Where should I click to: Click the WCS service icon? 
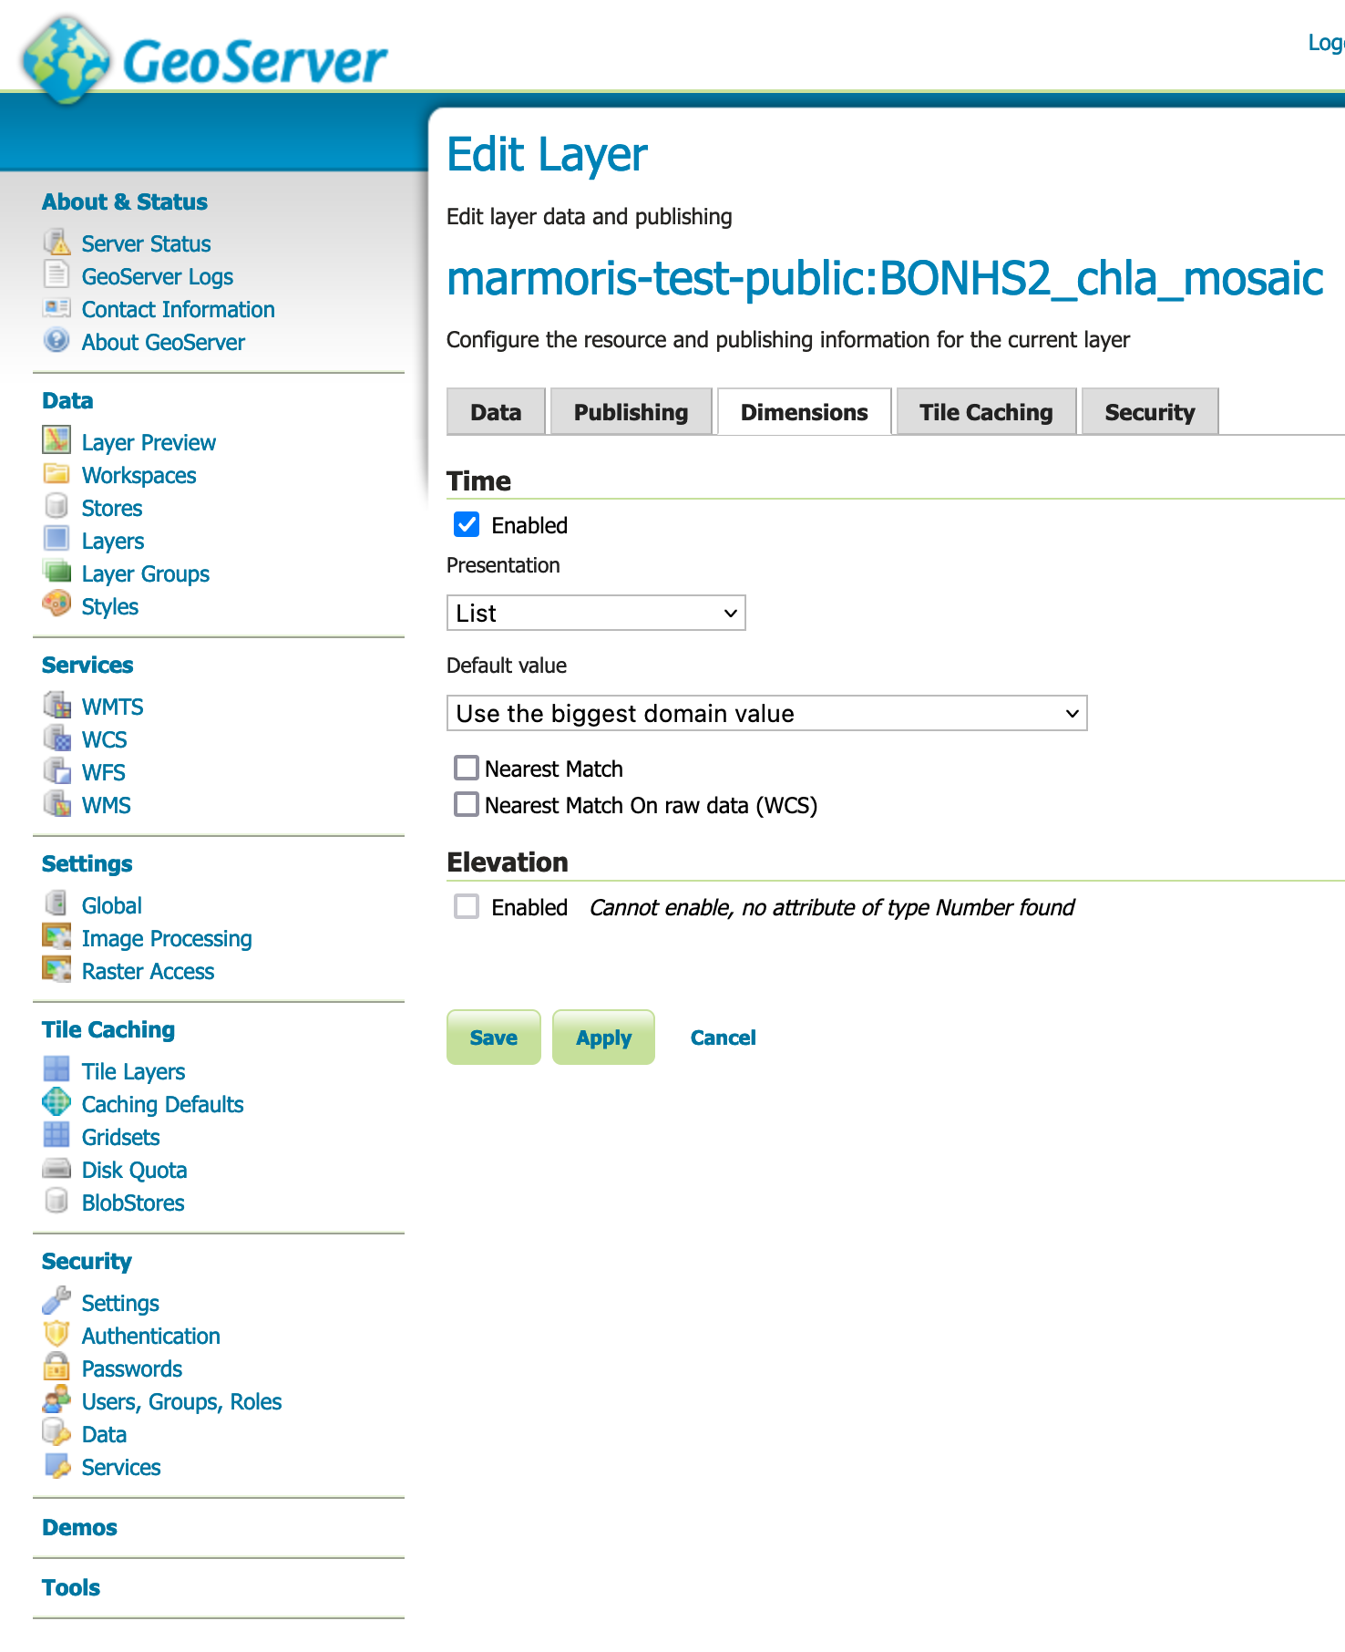56,738
